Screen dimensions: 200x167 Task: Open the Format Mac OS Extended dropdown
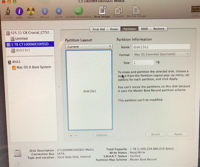[161, 54]
